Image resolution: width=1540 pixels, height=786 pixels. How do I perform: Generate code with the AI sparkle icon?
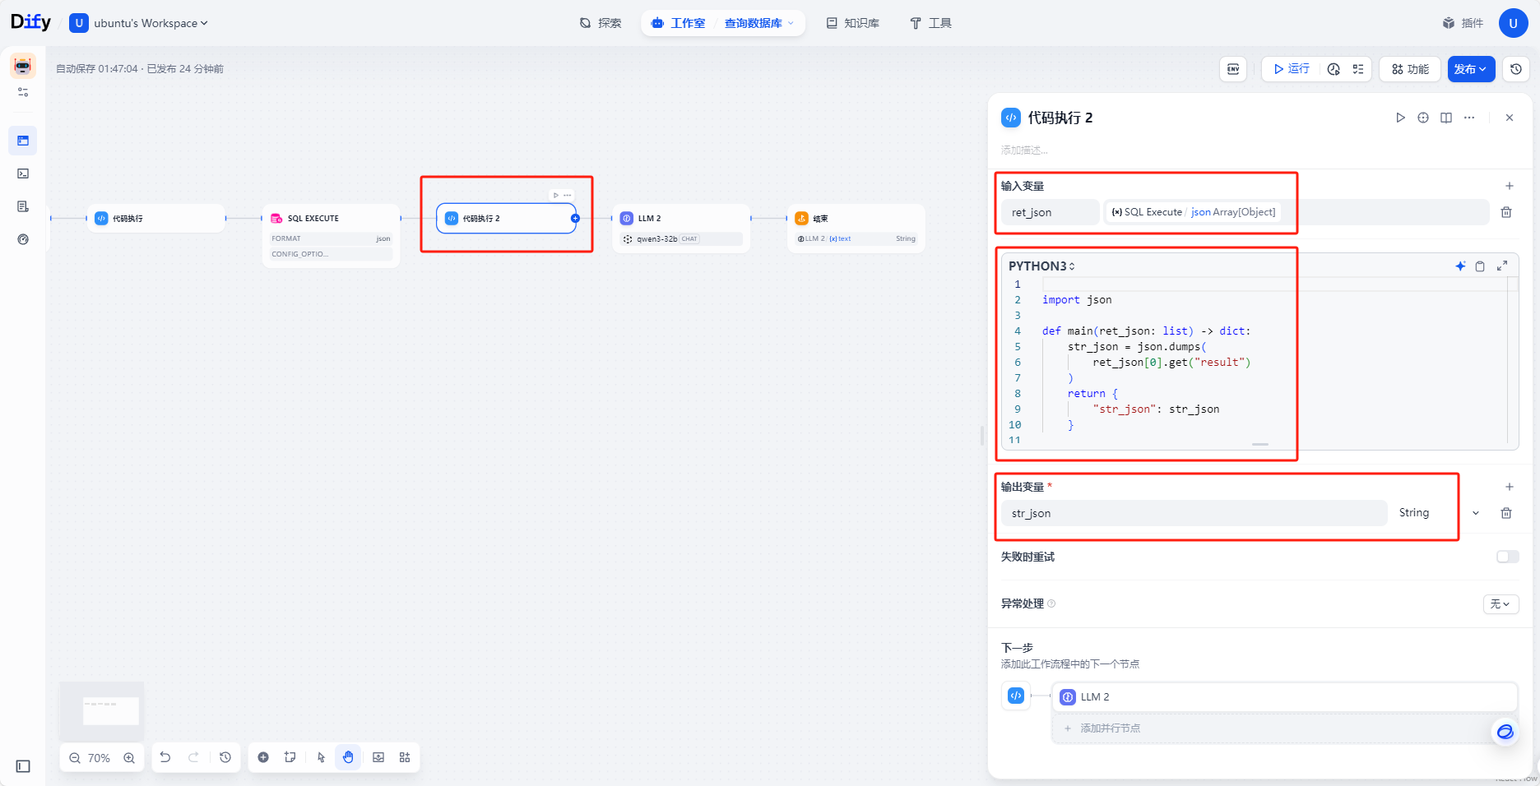1460,266
